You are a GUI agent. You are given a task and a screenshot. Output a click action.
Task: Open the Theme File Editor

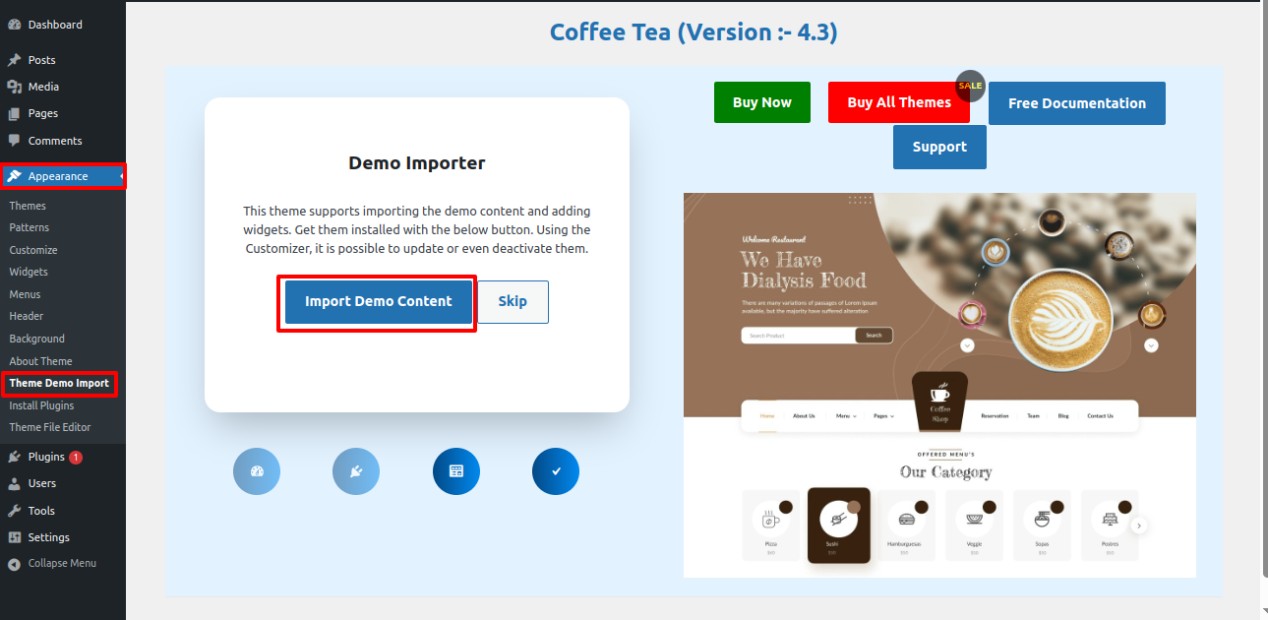50,427
